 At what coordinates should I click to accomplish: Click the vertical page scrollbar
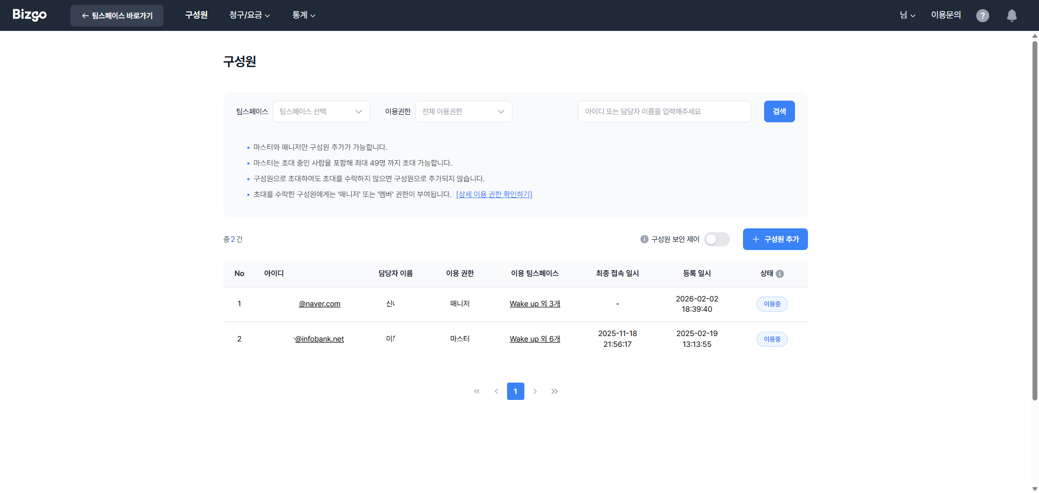tap(1035, 221)
